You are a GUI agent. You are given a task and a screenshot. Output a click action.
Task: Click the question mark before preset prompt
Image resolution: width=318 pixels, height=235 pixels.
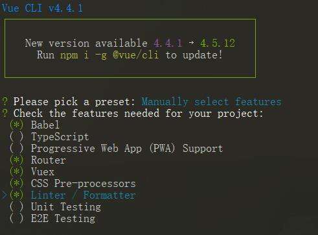(x=5, y=101)
